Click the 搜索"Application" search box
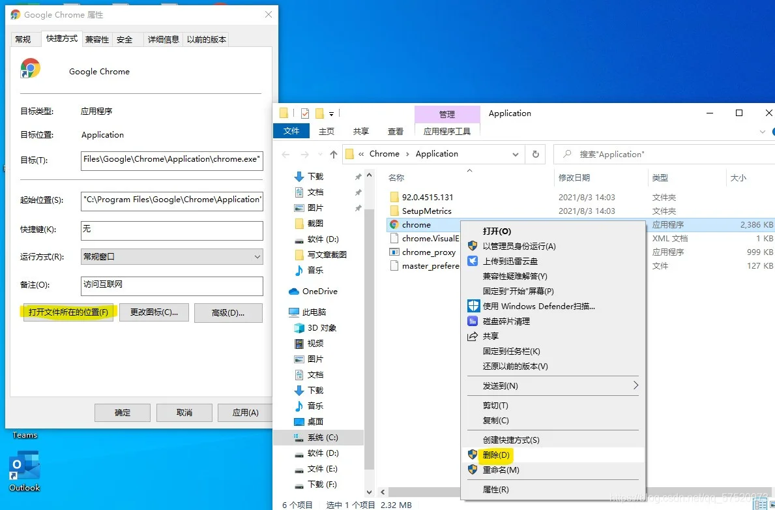 tap(664, 155)
